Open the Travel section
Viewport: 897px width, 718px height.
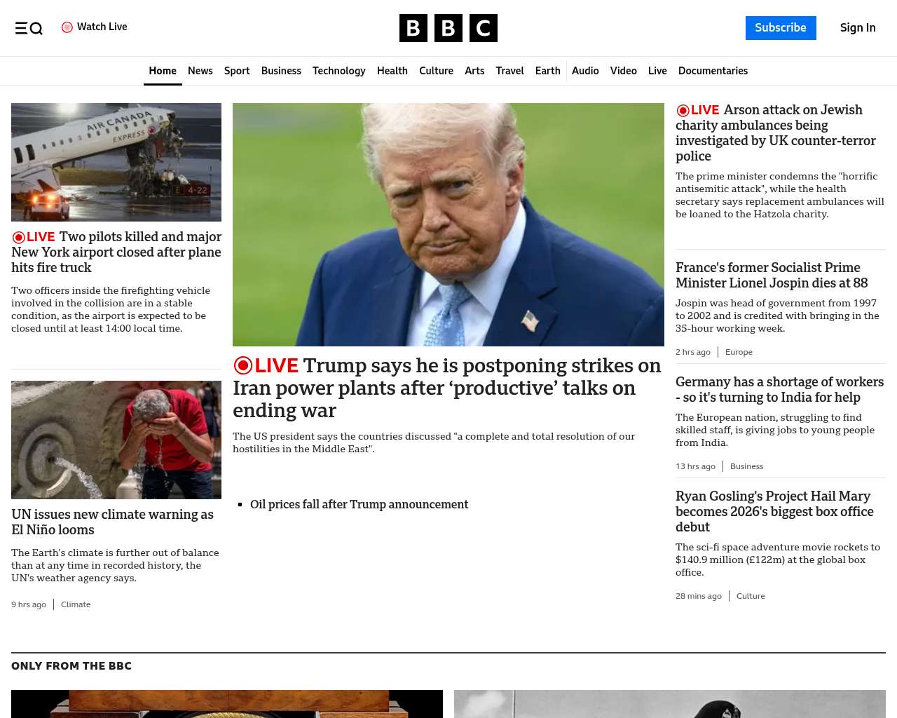pyautogui.click(x=509, y=71)
